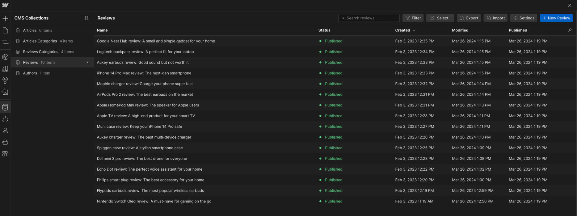Focus the Search reviews field
This screenshot has height=216, width=577.
tap(369, 18)
